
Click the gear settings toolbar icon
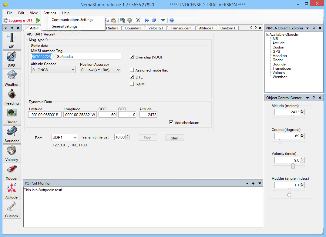129,20
